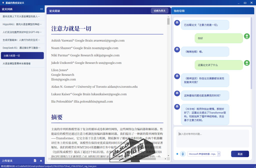This screenshot has width=256, height=168.
Task: Click the app icon in the title bar
Action: pyautogui.click(x=3, y=3)
